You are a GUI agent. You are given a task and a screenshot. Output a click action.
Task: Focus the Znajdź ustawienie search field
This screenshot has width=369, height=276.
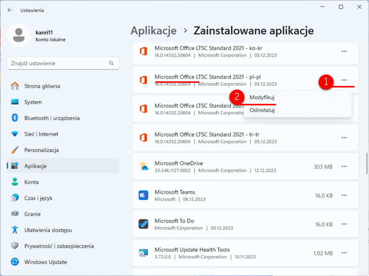(63, 63)
